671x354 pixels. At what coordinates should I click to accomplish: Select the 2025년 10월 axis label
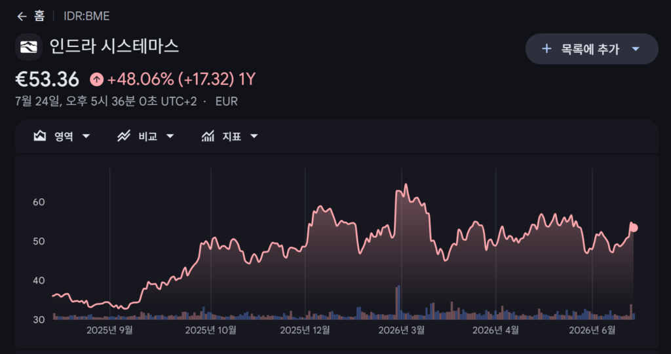tap(210, 330)
